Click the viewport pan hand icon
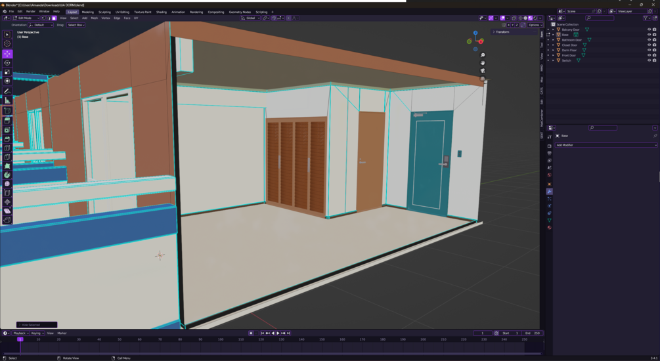Viewport: 660px width, 361px height. click(483, 63)
